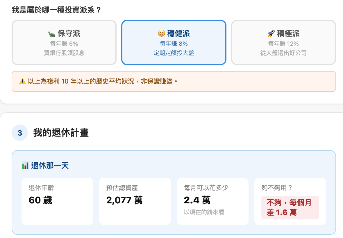
Task: Click the warning triangle icon in the notice
Action: pyautogui.click(x=22, y=81)
